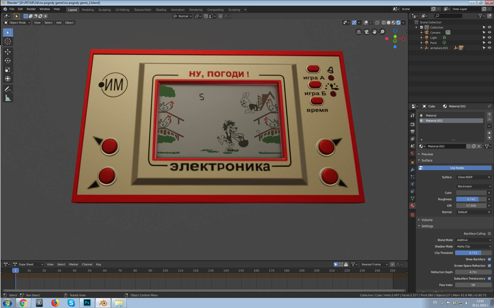The width and height of the screenshot is (494, 308).
Task: Toggle Backface Culling checkbox
Action: 489,234
